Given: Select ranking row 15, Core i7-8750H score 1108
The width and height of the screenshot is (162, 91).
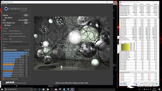Looking at the screenshot, I should tap(15, 76).
